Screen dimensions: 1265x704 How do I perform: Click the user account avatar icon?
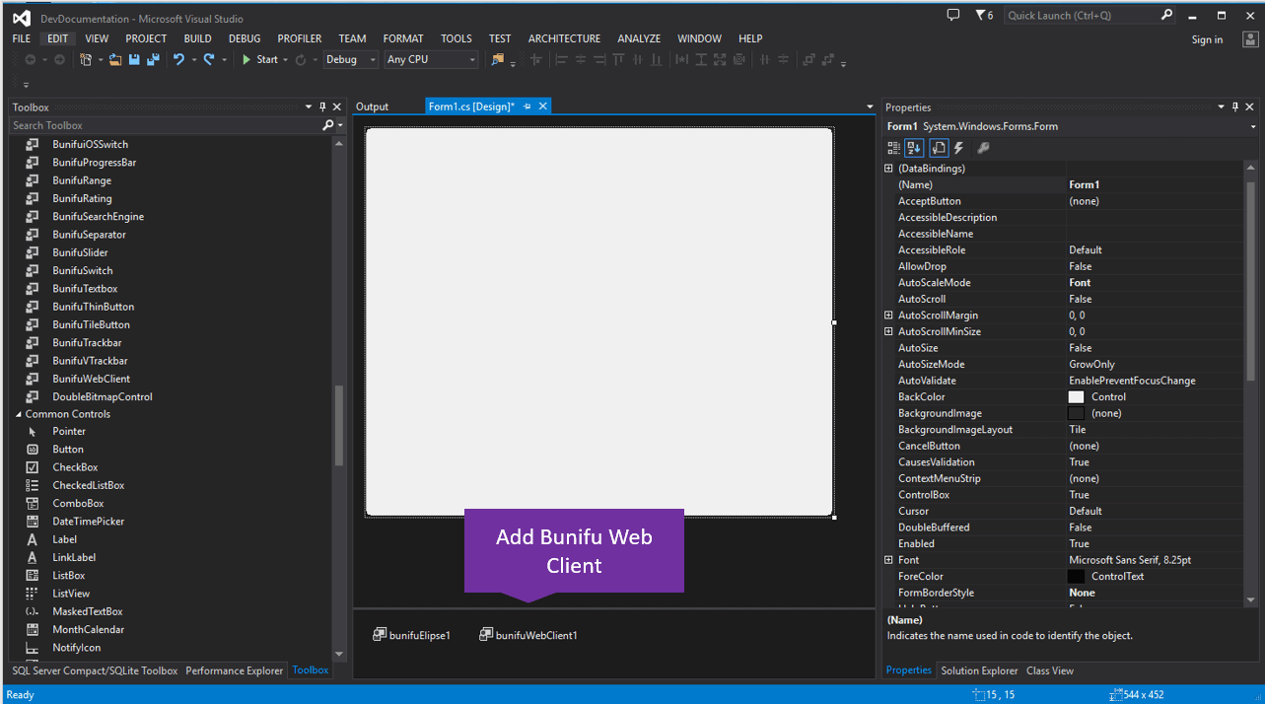[x=1249, y=38]
